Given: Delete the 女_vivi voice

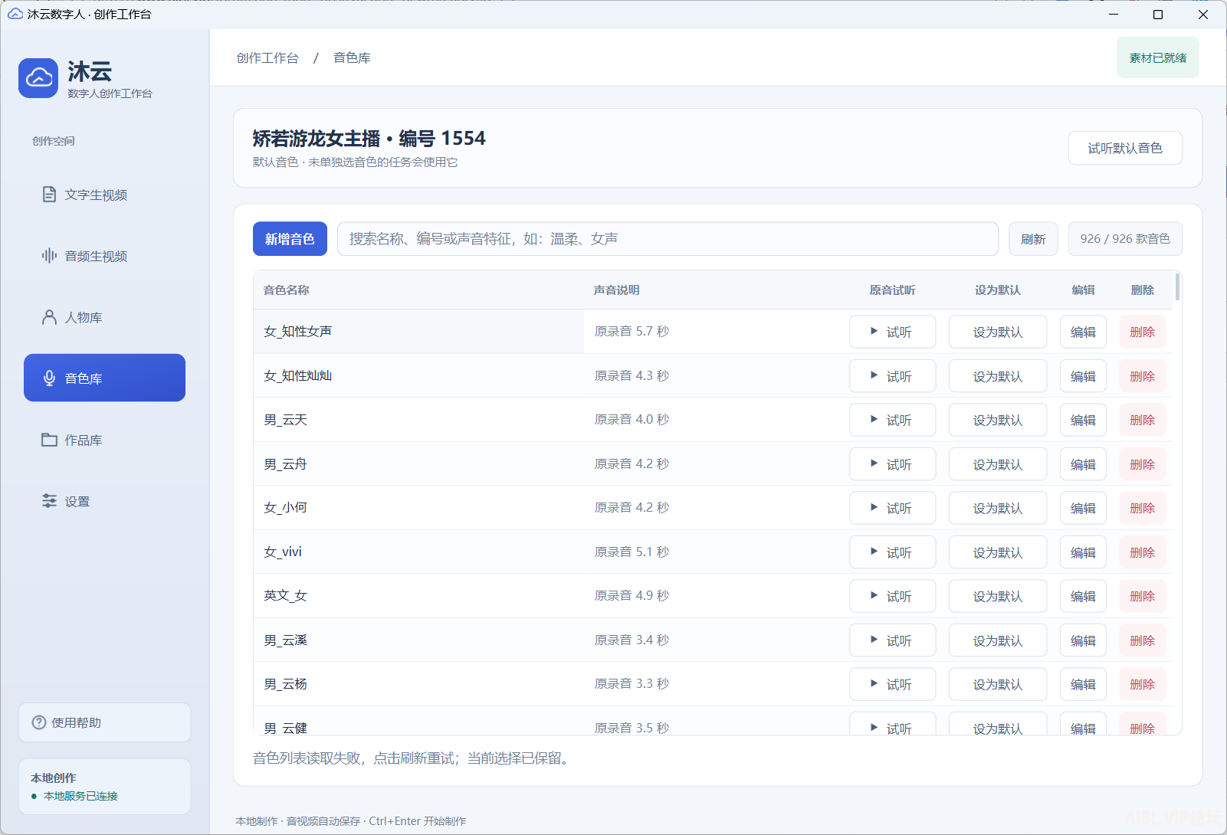Looking at the screenshot, I should pos(1142,552).
